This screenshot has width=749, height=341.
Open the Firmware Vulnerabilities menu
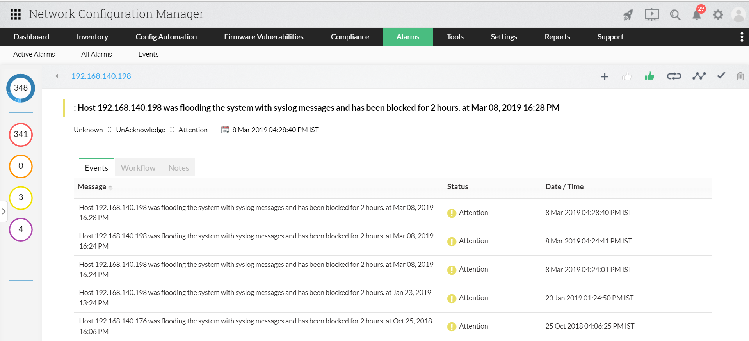pos(263,37)
